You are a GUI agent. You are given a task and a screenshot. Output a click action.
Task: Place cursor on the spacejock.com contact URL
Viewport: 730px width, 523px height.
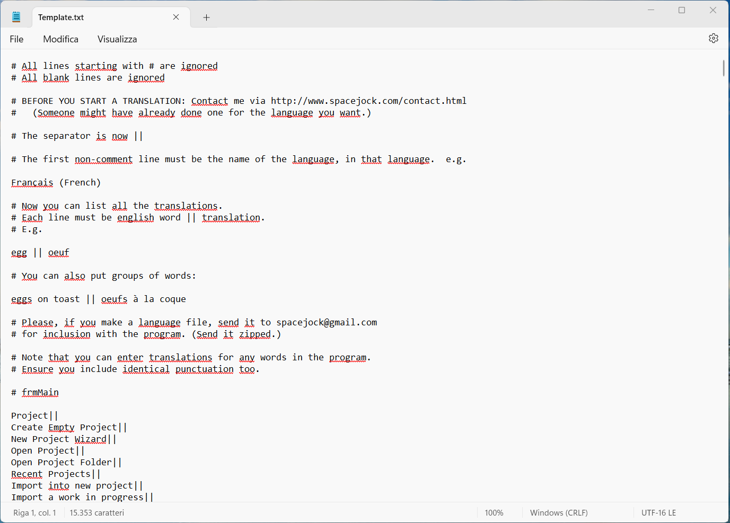(368, 101)
